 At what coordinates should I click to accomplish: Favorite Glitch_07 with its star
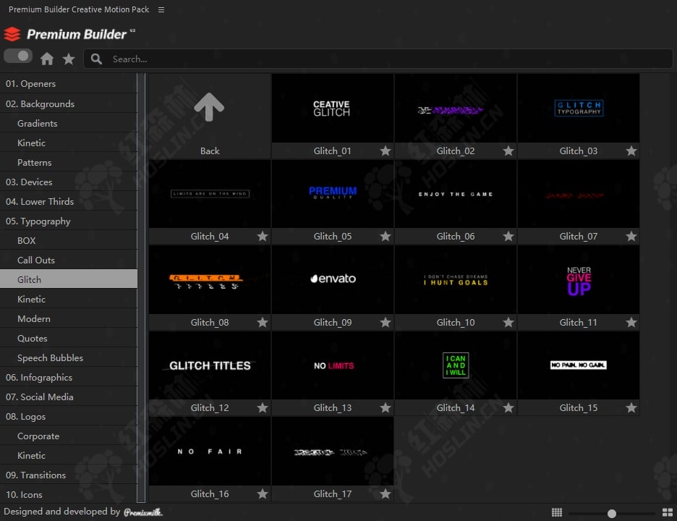pyautogui.click(x=631, y=237)
